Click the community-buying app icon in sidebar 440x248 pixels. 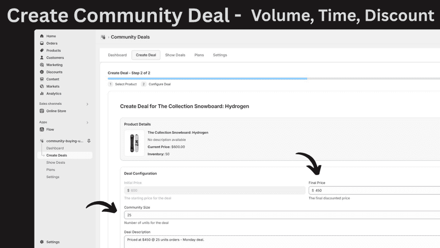coord(42,141)
